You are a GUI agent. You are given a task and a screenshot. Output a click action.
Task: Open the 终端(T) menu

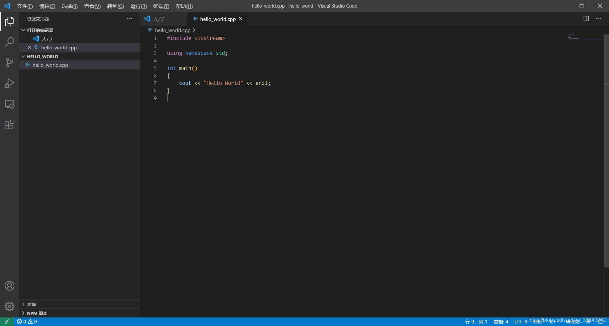161,6
